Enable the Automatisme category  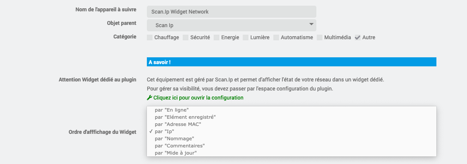tap(276, 37)
